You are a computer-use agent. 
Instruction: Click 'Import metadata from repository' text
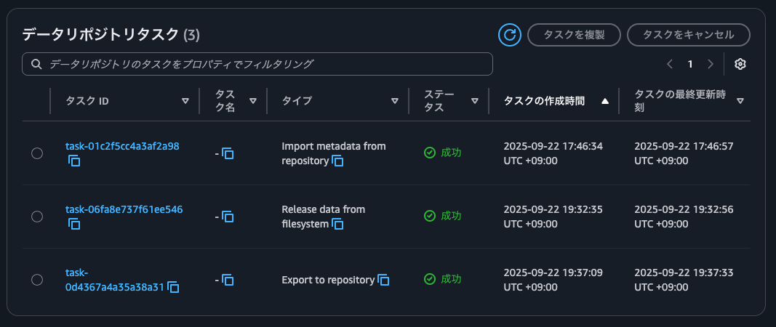(334, 153)
